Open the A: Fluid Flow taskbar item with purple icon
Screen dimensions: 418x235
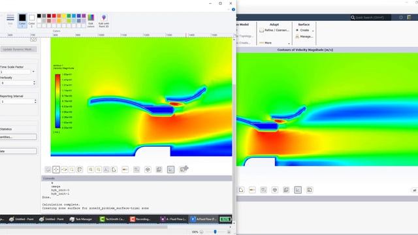(173, 219)
